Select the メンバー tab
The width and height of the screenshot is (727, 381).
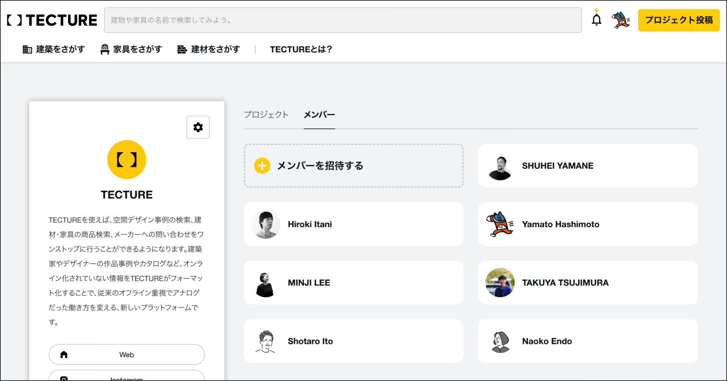(x=319, y=115)
